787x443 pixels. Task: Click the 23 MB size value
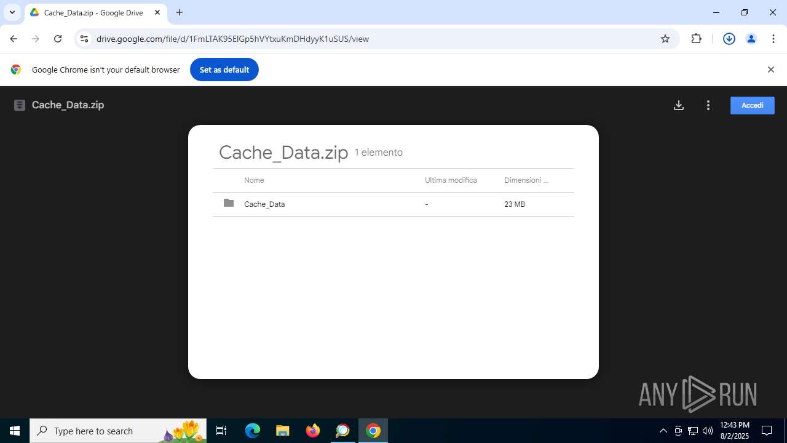515,204
